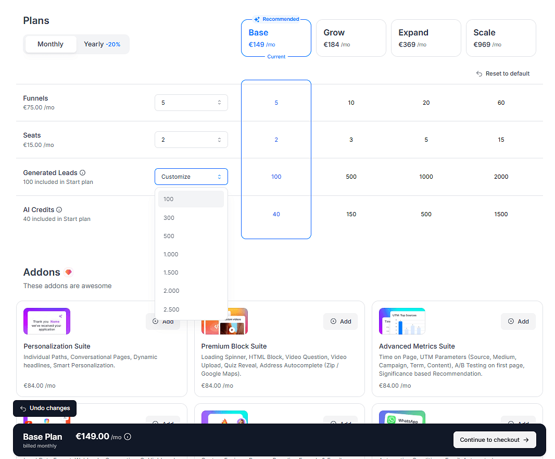The height and width of the screenshot is (459, 555).
Task: Choose 500 leads from the dropdown list
Action: click(191, 236)
